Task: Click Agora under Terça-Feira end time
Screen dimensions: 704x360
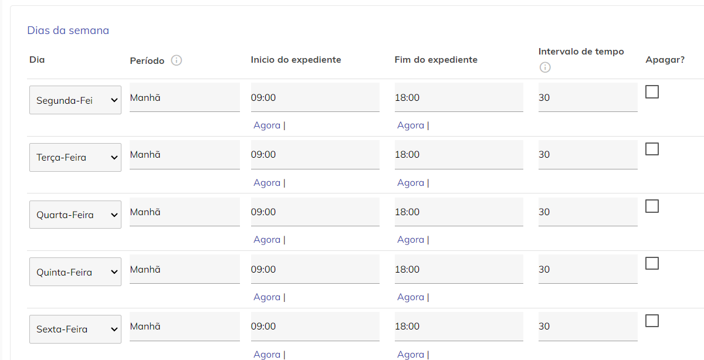Action: click(x=411, y=183)
